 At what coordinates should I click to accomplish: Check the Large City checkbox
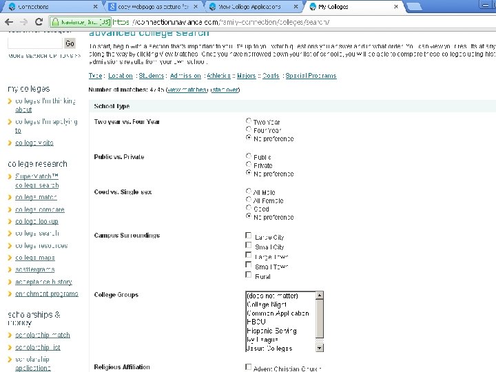tap(249, 236)
